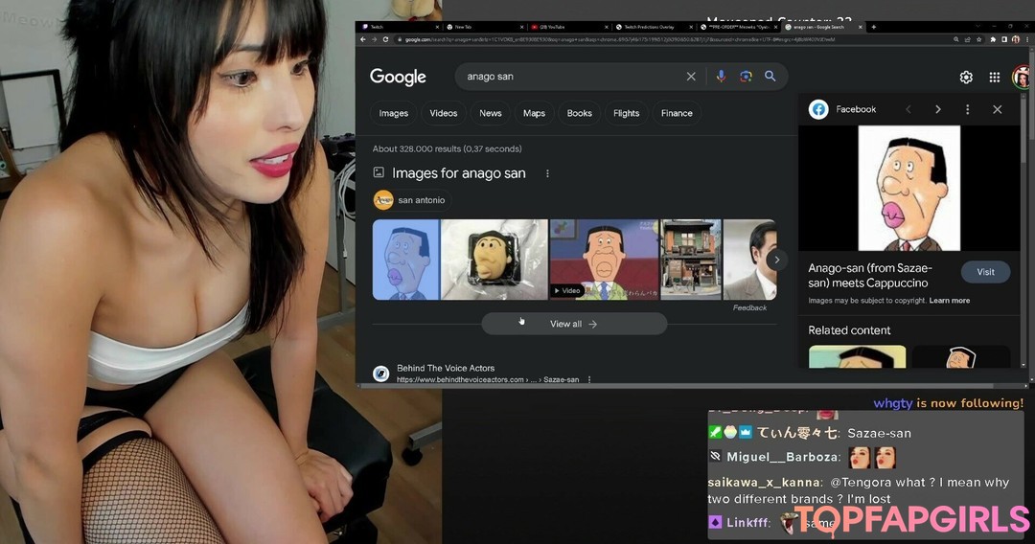Click the Visit button
The height and width of the screenshot is (544, 1035).
click(985, 272)
